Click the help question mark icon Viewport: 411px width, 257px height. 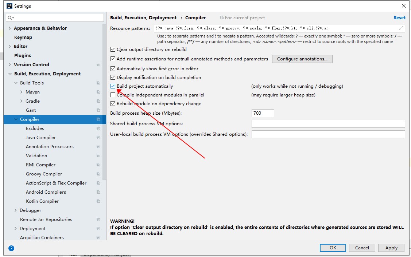(x=11, y=248)
